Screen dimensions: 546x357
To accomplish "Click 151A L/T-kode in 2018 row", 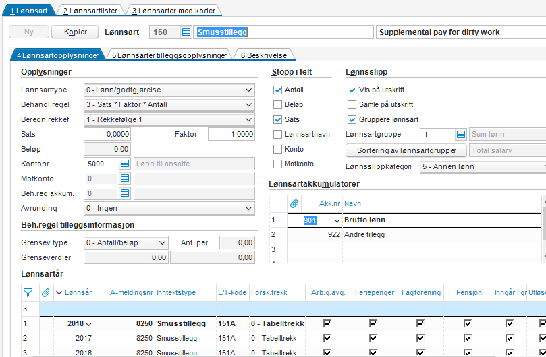I will (227, 323).
